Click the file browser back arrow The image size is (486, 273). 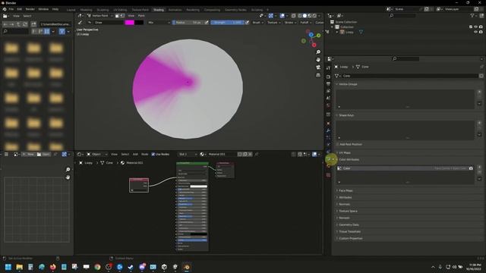click(5, 24)
